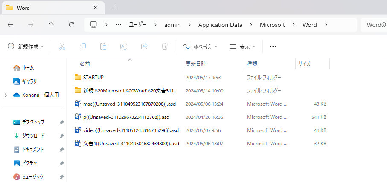Go up one folder level
Viewport: 387px width, 182px height.
(x=51, y=25)
